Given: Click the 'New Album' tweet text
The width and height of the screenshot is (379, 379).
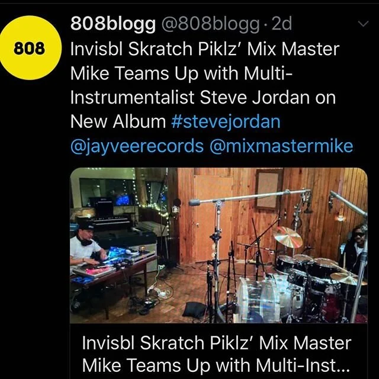Looking at the screenshot, I should pos(118,121).
